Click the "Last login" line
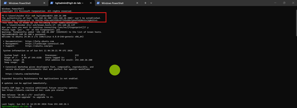The height and width of the screenshot is (108, 297). click(x=35, y=104)
